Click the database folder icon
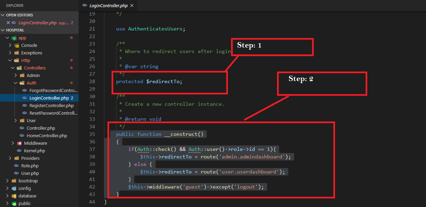The height and width of the screenshot is (207, 426). coord(14,196)
